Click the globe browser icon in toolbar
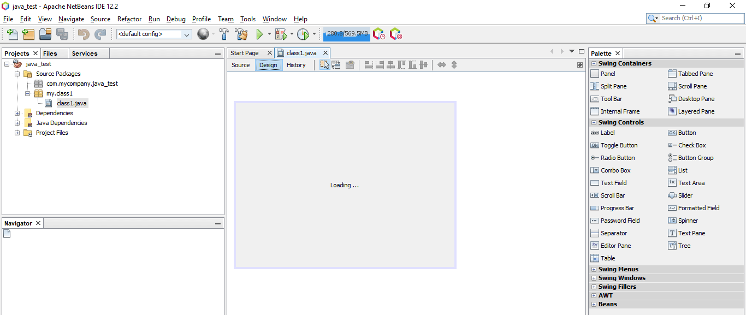Viewport: 746px width, 315px height. click(x=203, y=34)
